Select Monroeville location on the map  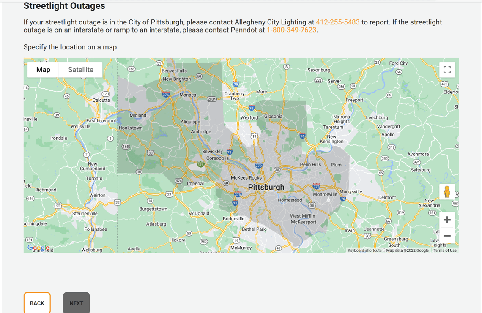(x=325, y=194)
